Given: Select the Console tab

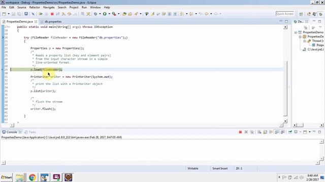Looking at the screenshot, I should [x=12, y=132].
